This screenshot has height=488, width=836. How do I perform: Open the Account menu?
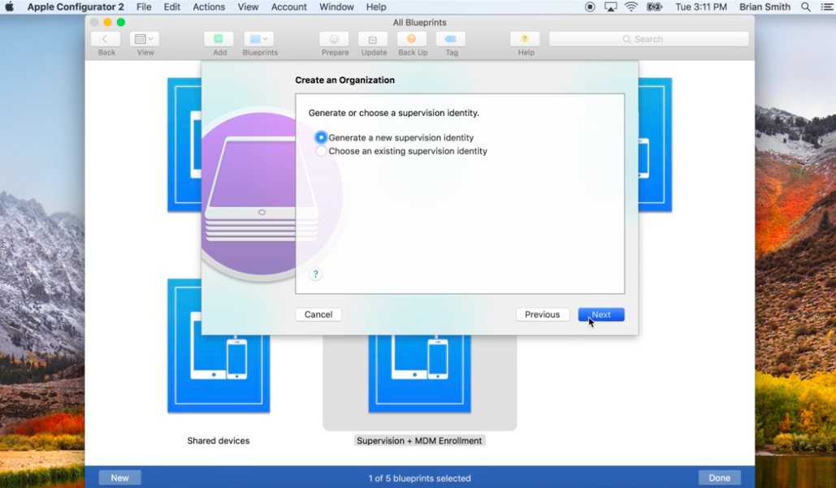(x=289, y=7)
